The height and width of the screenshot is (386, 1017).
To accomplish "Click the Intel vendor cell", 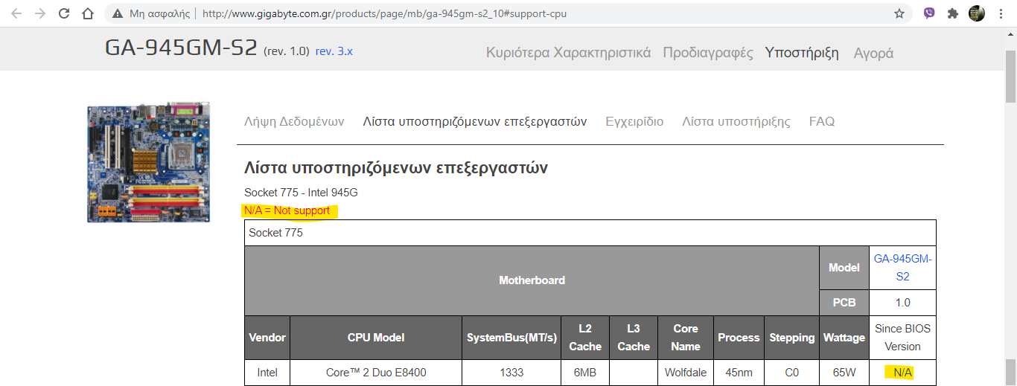I will pyautogui.click(x=267, y=372).
